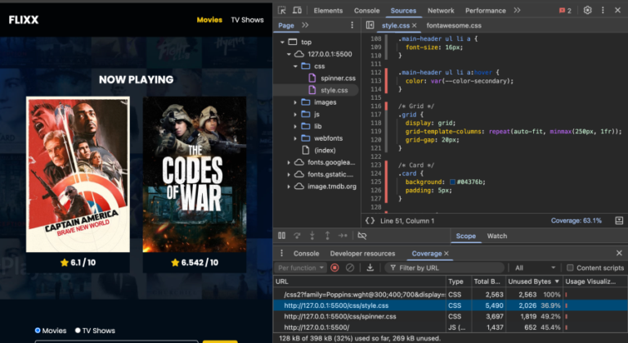
Task: Collapse the 127.0.0.1:5500 tree node
Action: [289, 54]
